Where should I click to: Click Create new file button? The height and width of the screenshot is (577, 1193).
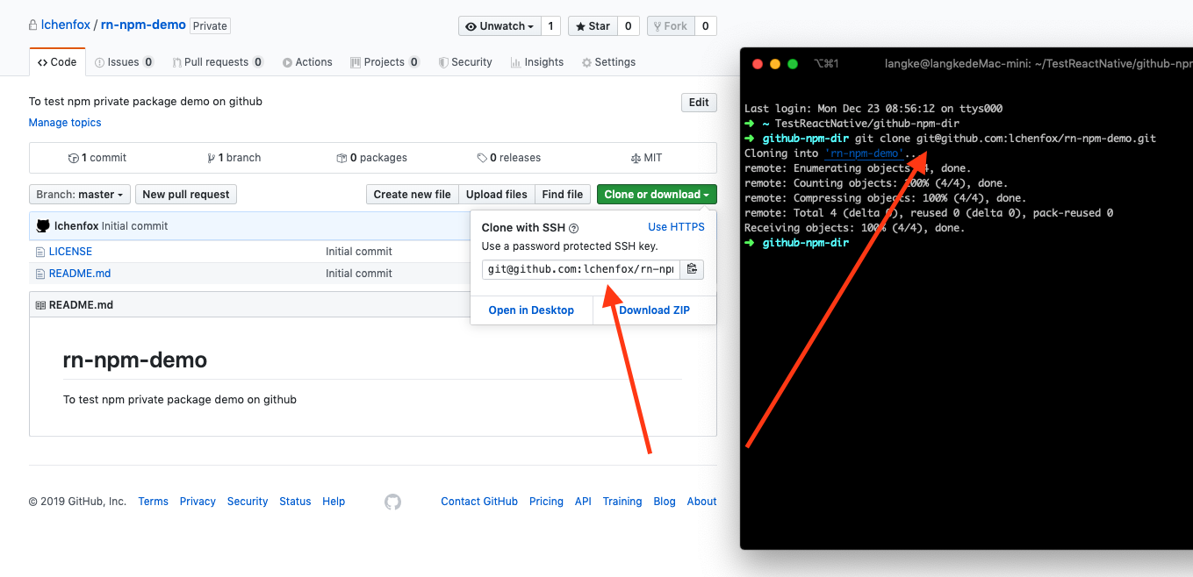[x=412, y=195]
